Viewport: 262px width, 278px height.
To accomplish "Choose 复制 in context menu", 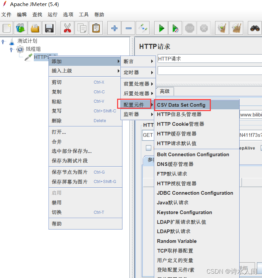I will (85, 92).
